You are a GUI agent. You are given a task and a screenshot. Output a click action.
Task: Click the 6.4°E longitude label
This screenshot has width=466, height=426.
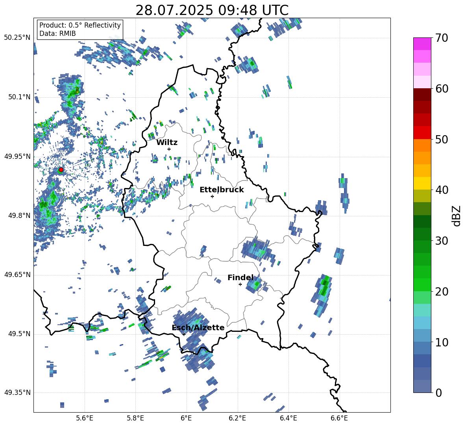point(288,418)
